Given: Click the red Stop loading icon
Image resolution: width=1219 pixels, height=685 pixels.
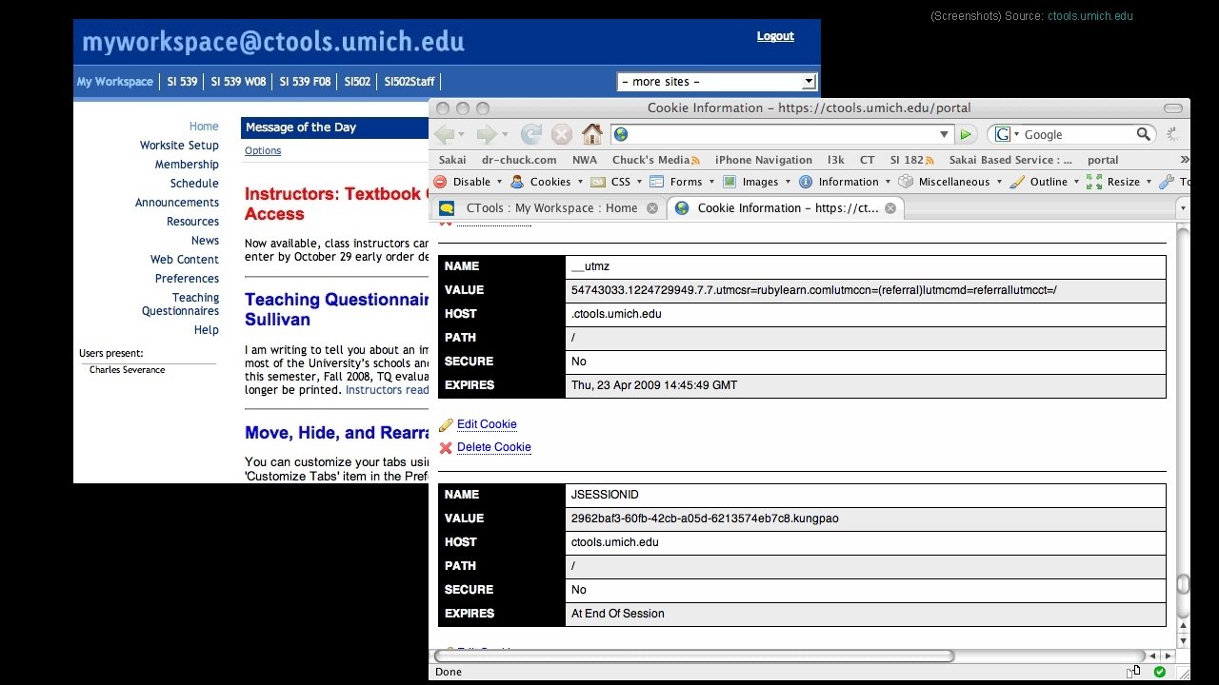Looking at the screenshot, I should [562, 134].
